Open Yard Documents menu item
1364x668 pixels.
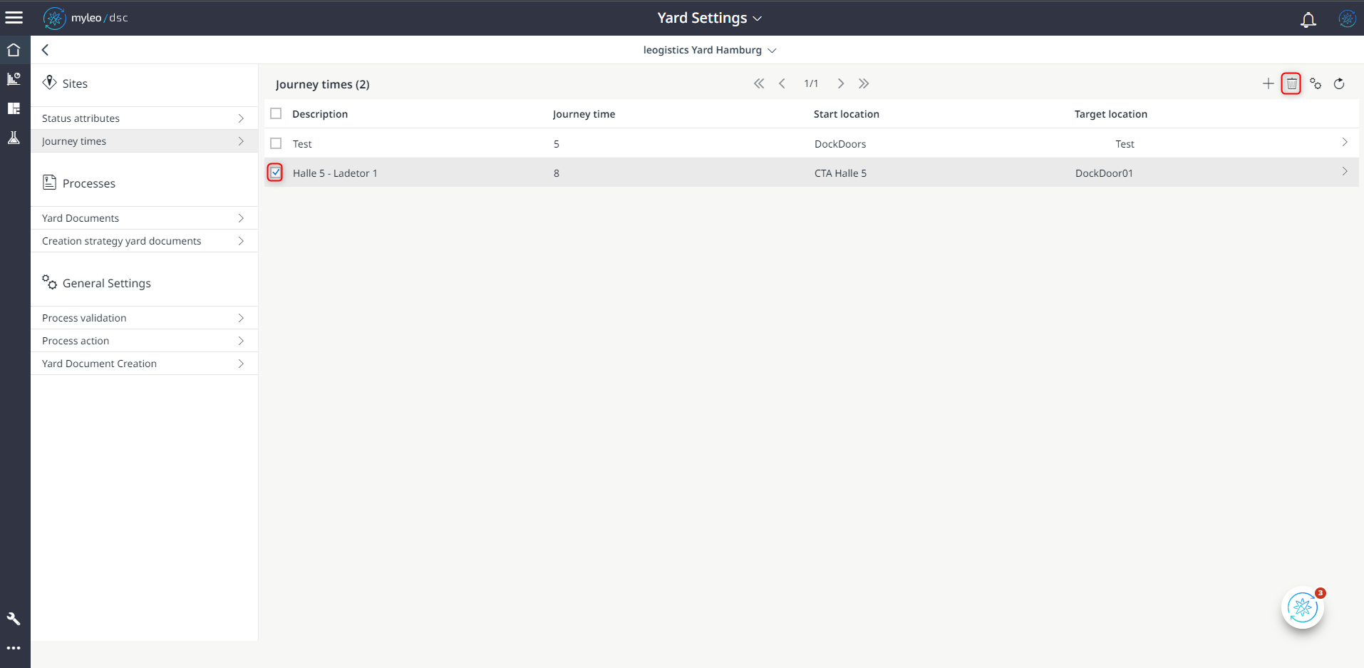coord(144,218)
